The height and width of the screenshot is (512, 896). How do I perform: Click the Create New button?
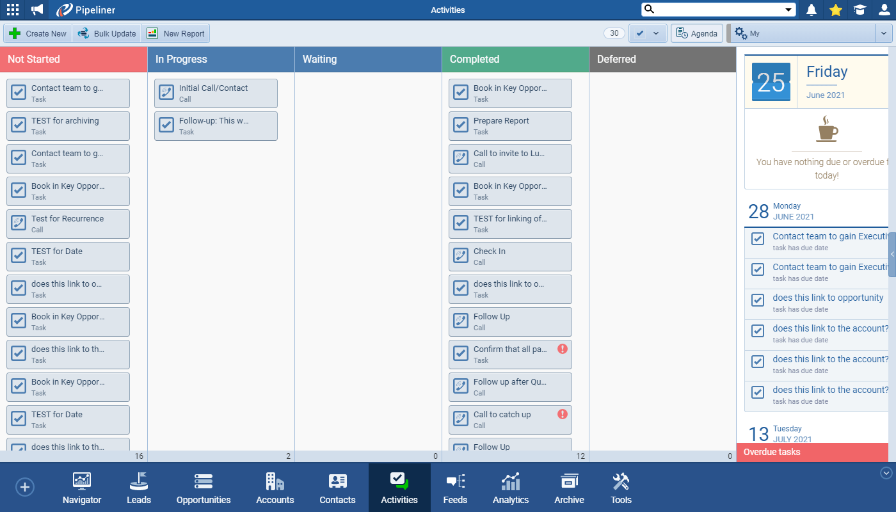pos(37,33)
